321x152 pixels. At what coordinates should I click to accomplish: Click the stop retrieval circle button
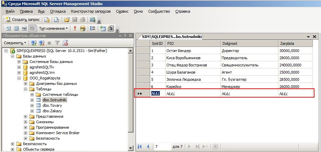tap(215, 147)
